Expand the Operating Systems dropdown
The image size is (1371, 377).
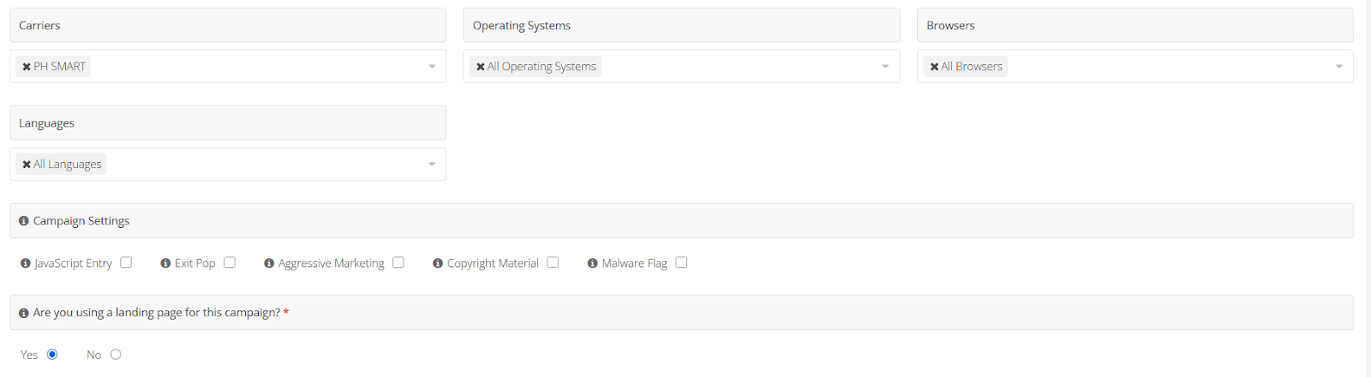885,67
